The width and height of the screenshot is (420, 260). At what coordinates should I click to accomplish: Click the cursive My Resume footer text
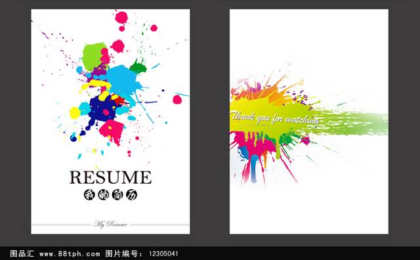click(x=110, y=224)
